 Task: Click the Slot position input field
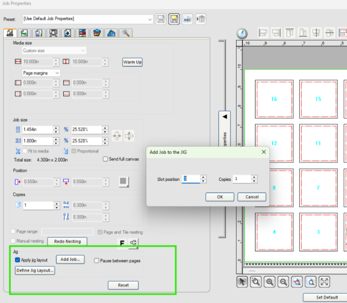(191, 179)
